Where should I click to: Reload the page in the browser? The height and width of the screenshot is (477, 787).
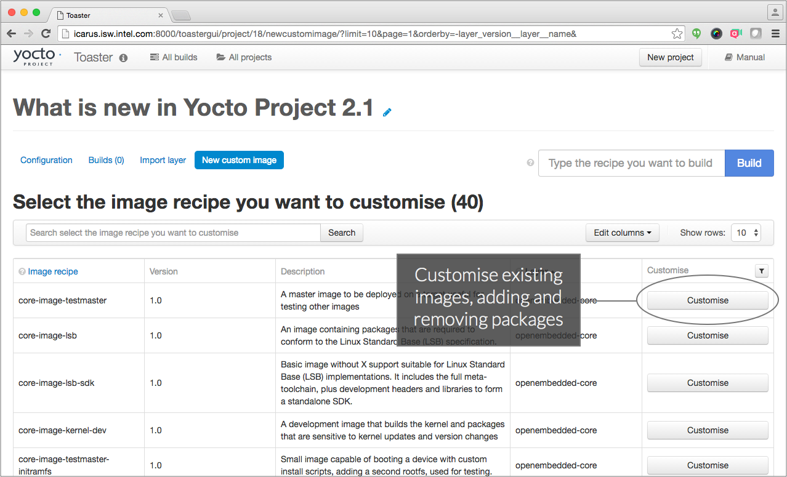tap(46, 34)
